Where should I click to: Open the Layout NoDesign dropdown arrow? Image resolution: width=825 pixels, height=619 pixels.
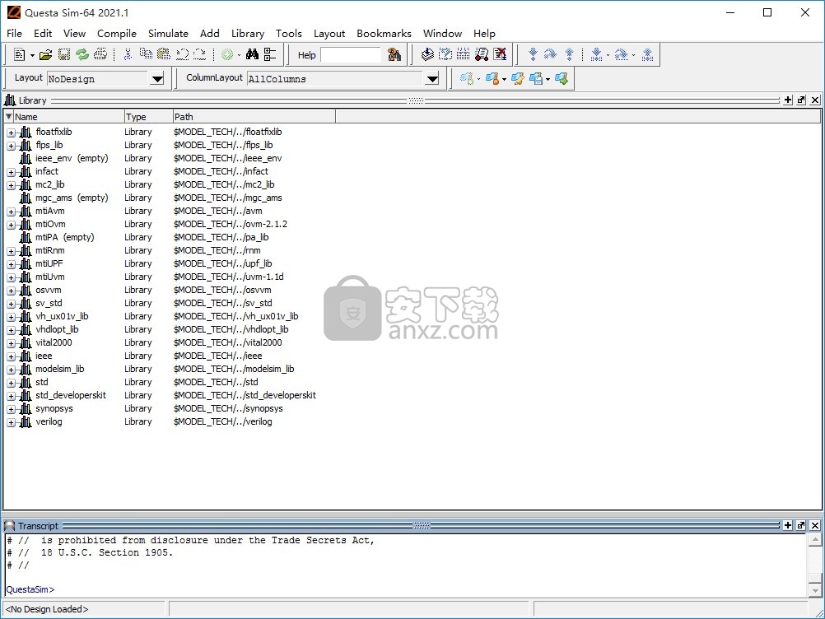(x=157, y=79)
